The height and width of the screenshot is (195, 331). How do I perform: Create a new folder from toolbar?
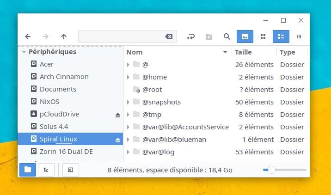click(209, 37)
